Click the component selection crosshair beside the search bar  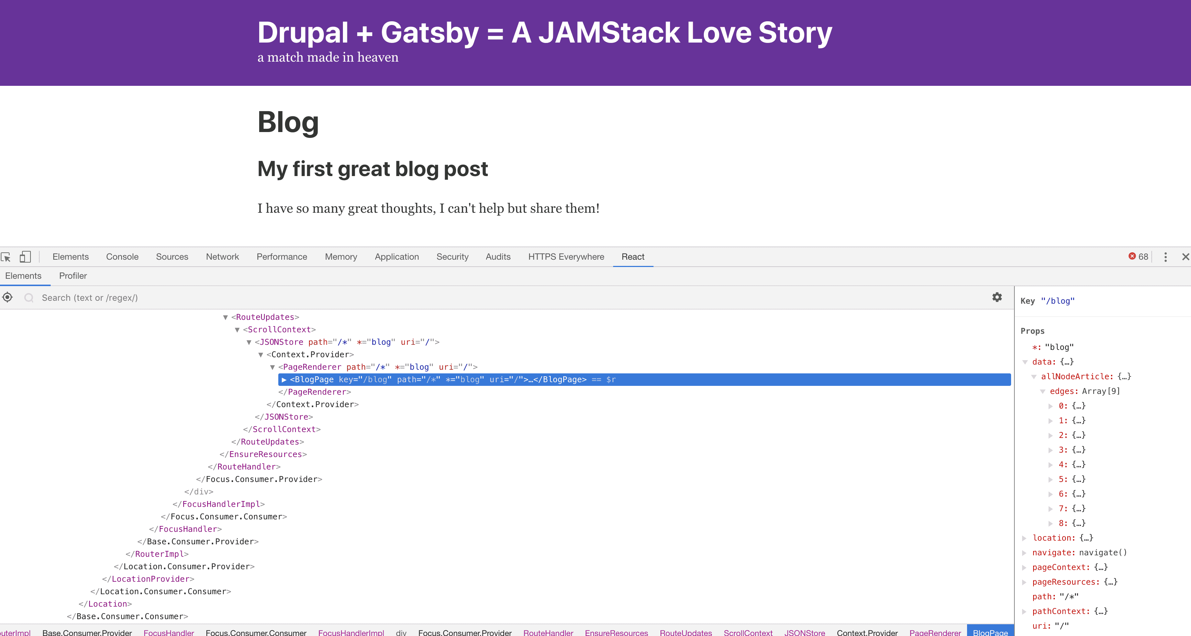(7, 297)
